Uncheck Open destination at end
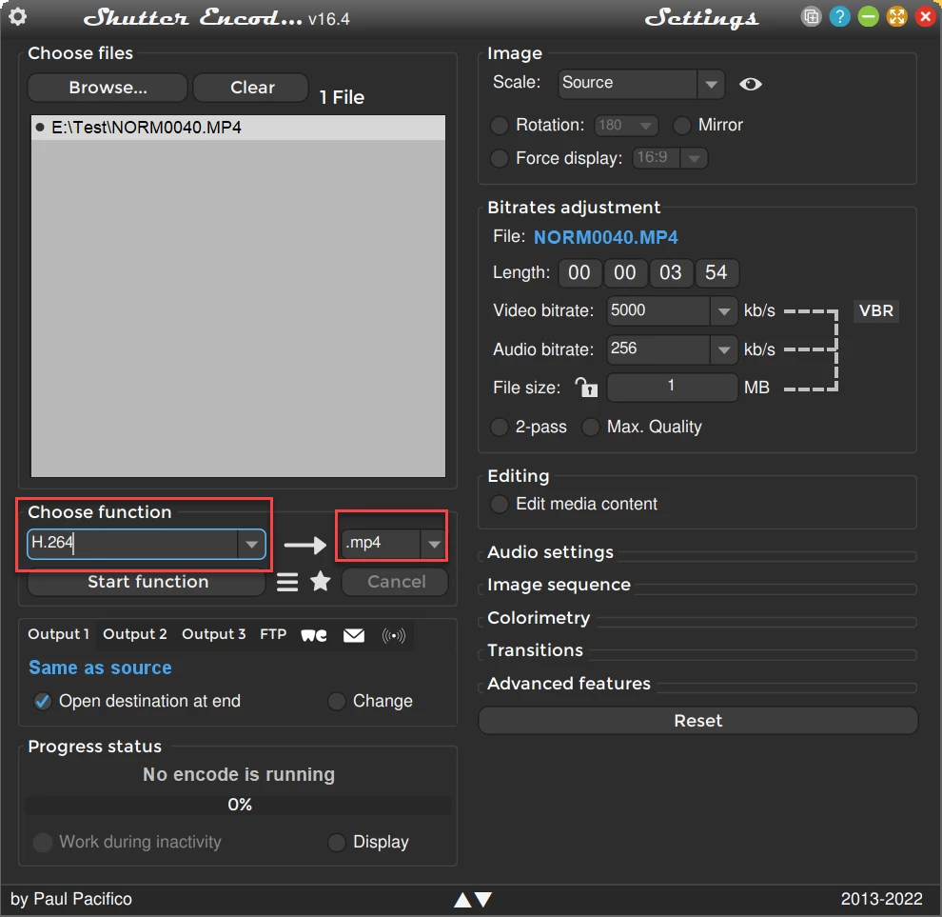Image resolution: width=942 pixels, height=917 pixels. click(x=43, y=701)
